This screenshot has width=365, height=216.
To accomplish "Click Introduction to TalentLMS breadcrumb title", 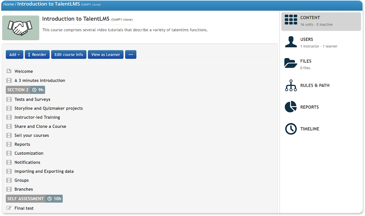I will point(48,4).
